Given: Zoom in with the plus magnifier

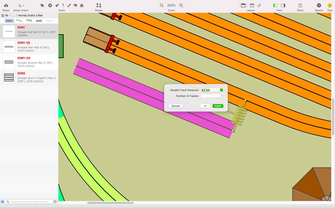Looking at the screenshot, I should click(181, 5).
